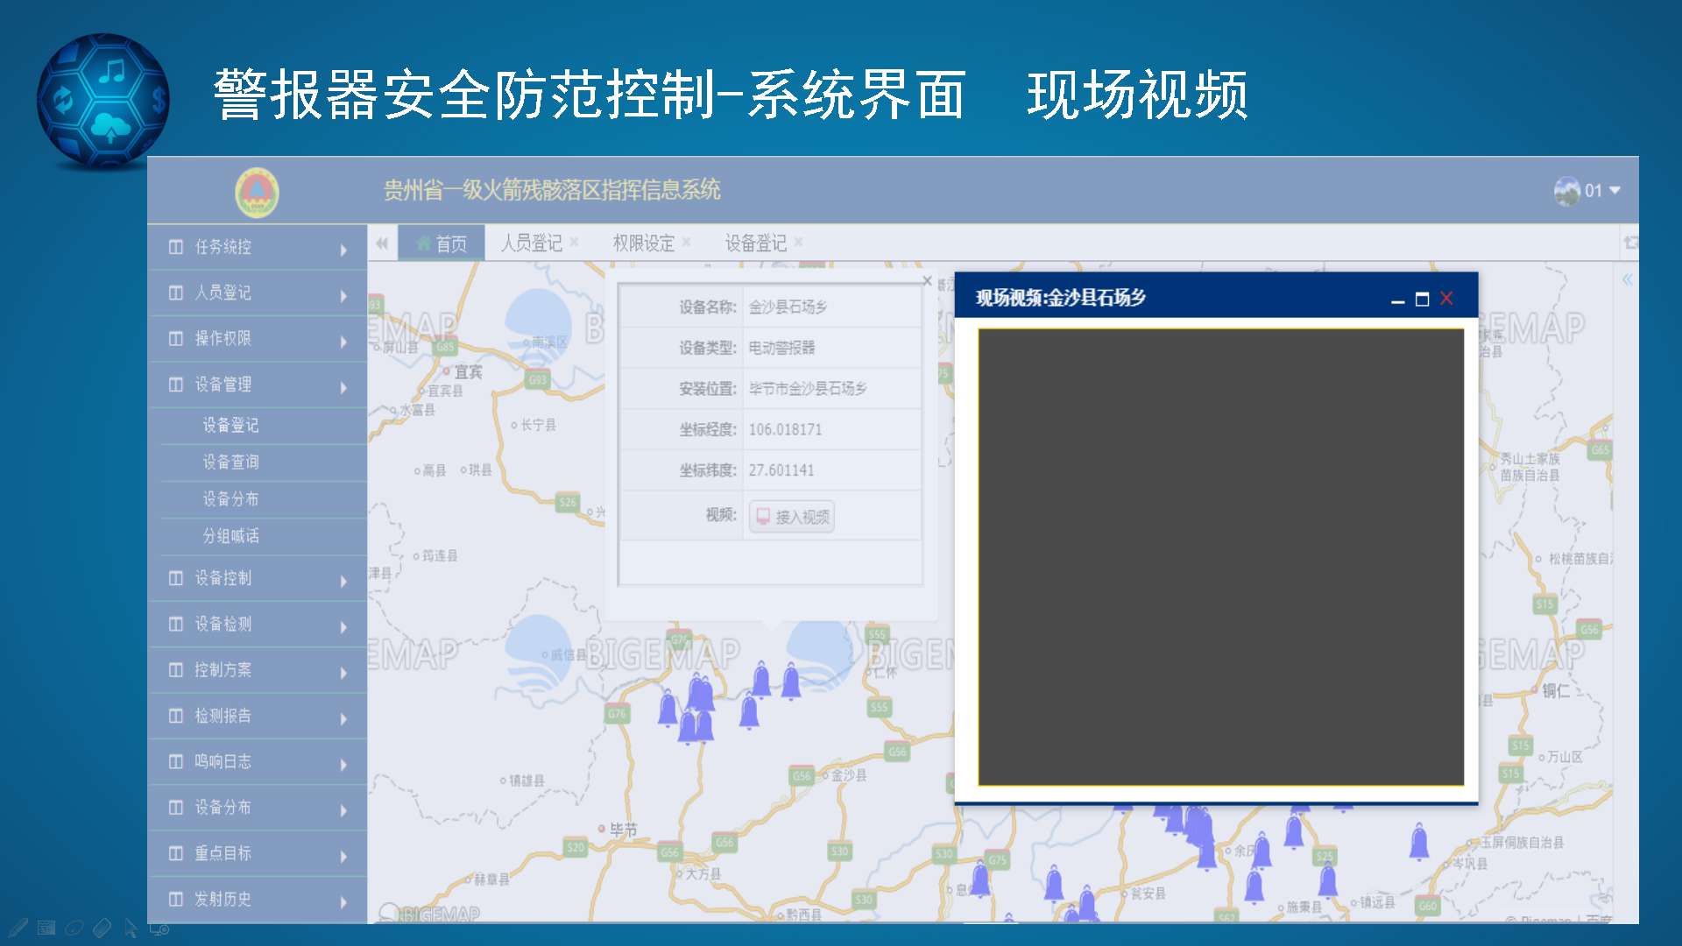This screenshot has width=1682, height=946.
Task: Close the 人员登记 tab
Action: click(574, 242)
